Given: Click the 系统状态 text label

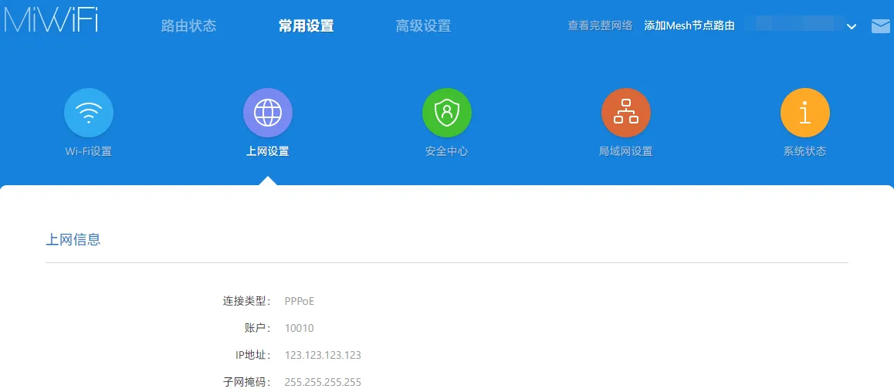Looking at the screenshot, I should pyautogui.click(x=805, y=151).
